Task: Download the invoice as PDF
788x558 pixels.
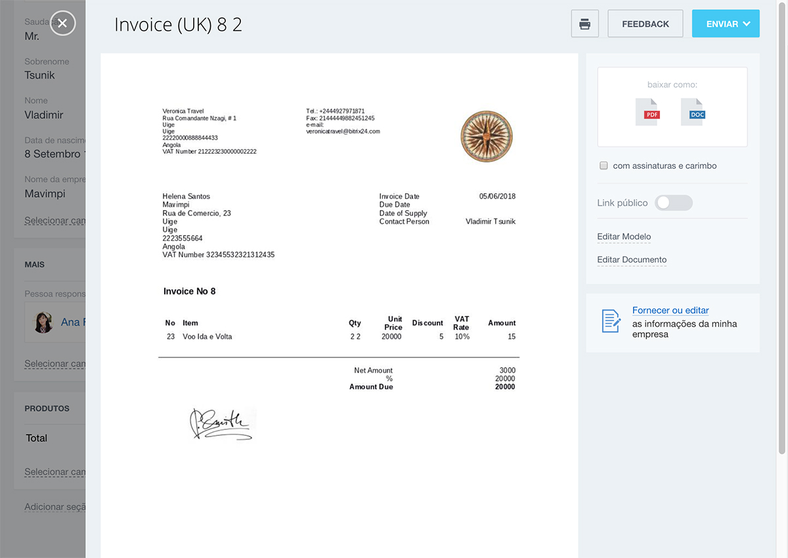Action: coord(647,112)
